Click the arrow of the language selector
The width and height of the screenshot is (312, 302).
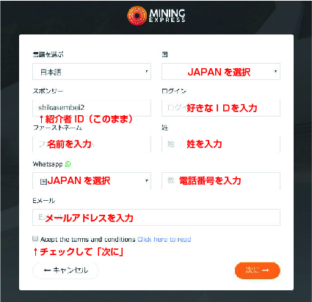[x=147, y=71]
